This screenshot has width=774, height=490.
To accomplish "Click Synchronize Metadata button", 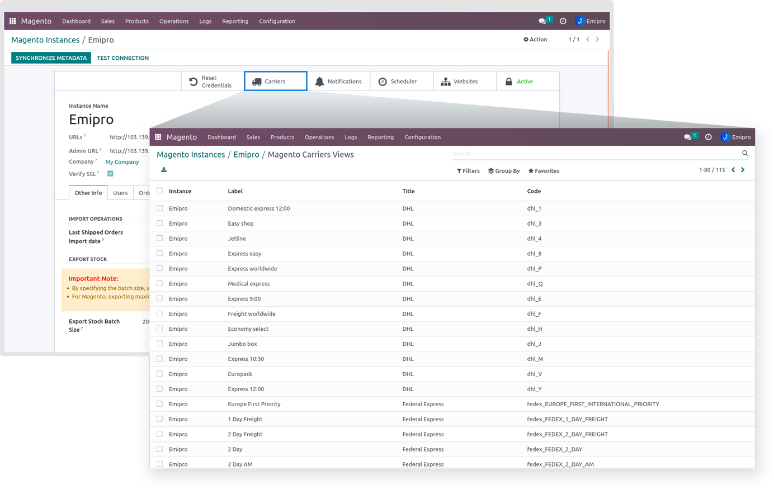I will pyautogui.click(x=51, y=58).
